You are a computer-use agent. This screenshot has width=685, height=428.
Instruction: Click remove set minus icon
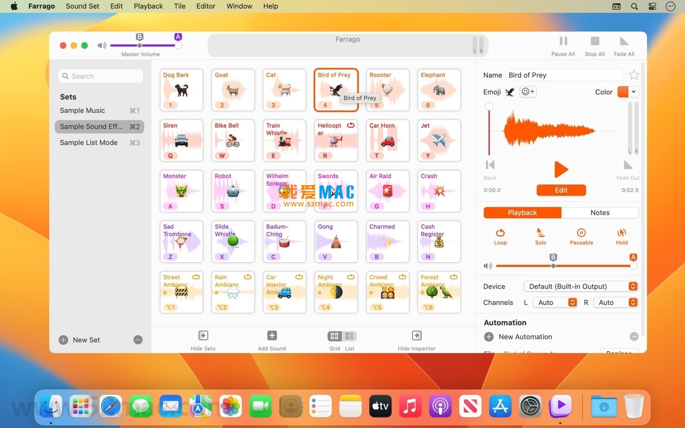138,340
